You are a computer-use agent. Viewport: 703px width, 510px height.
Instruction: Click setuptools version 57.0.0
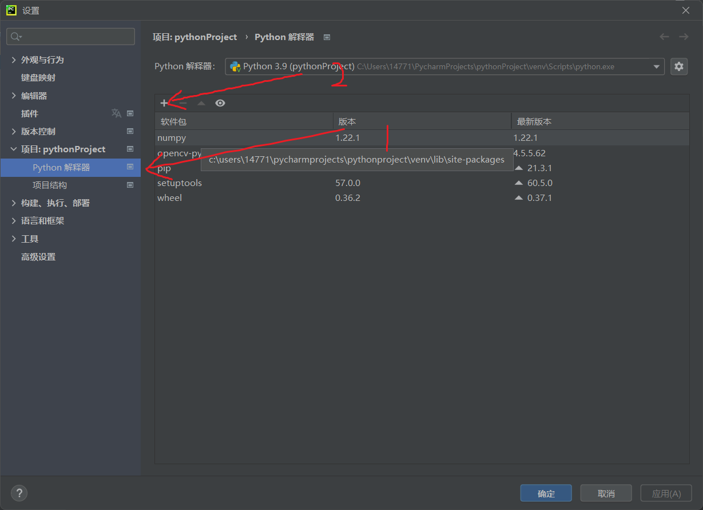(348, 183)
